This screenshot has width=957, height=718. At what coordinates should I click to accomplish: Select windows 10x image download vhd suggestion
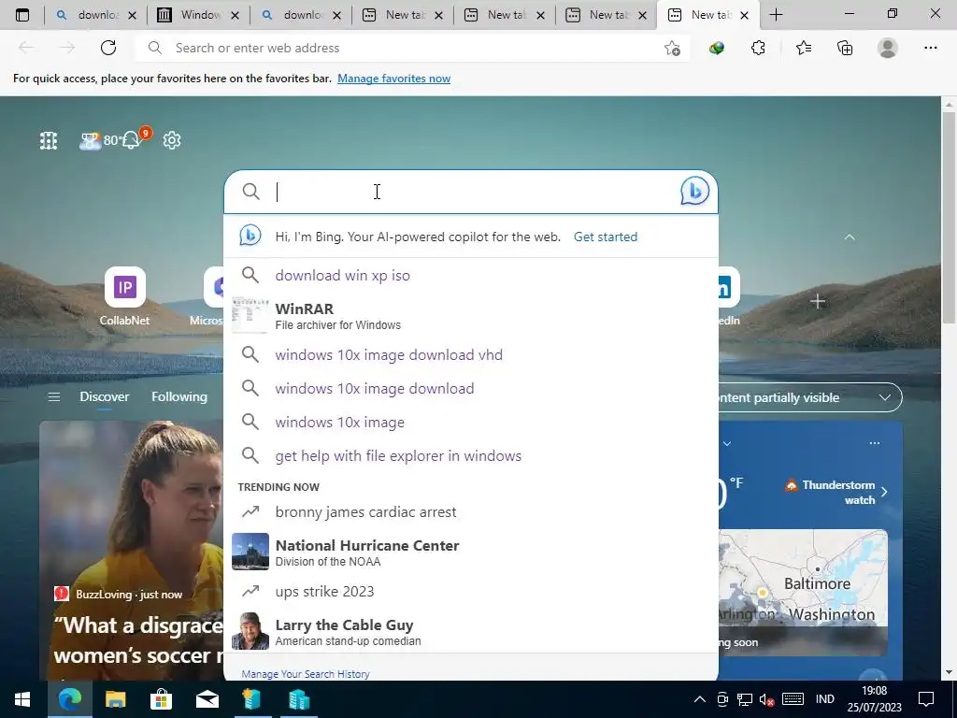(471, 354)
